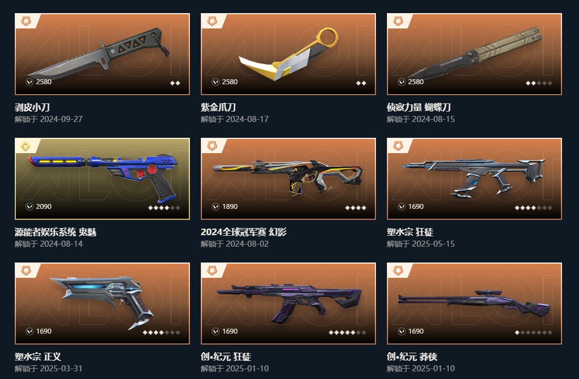
Task: Select the blue 源能者娱乐系统 鬼魅 pistol image
Action: coord(102,179)
